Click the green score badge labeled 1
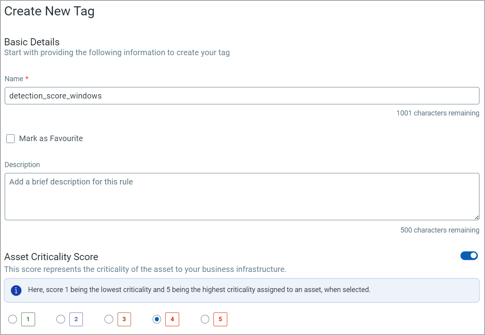Viewport: 485px width, 335px height. point(28,319)
